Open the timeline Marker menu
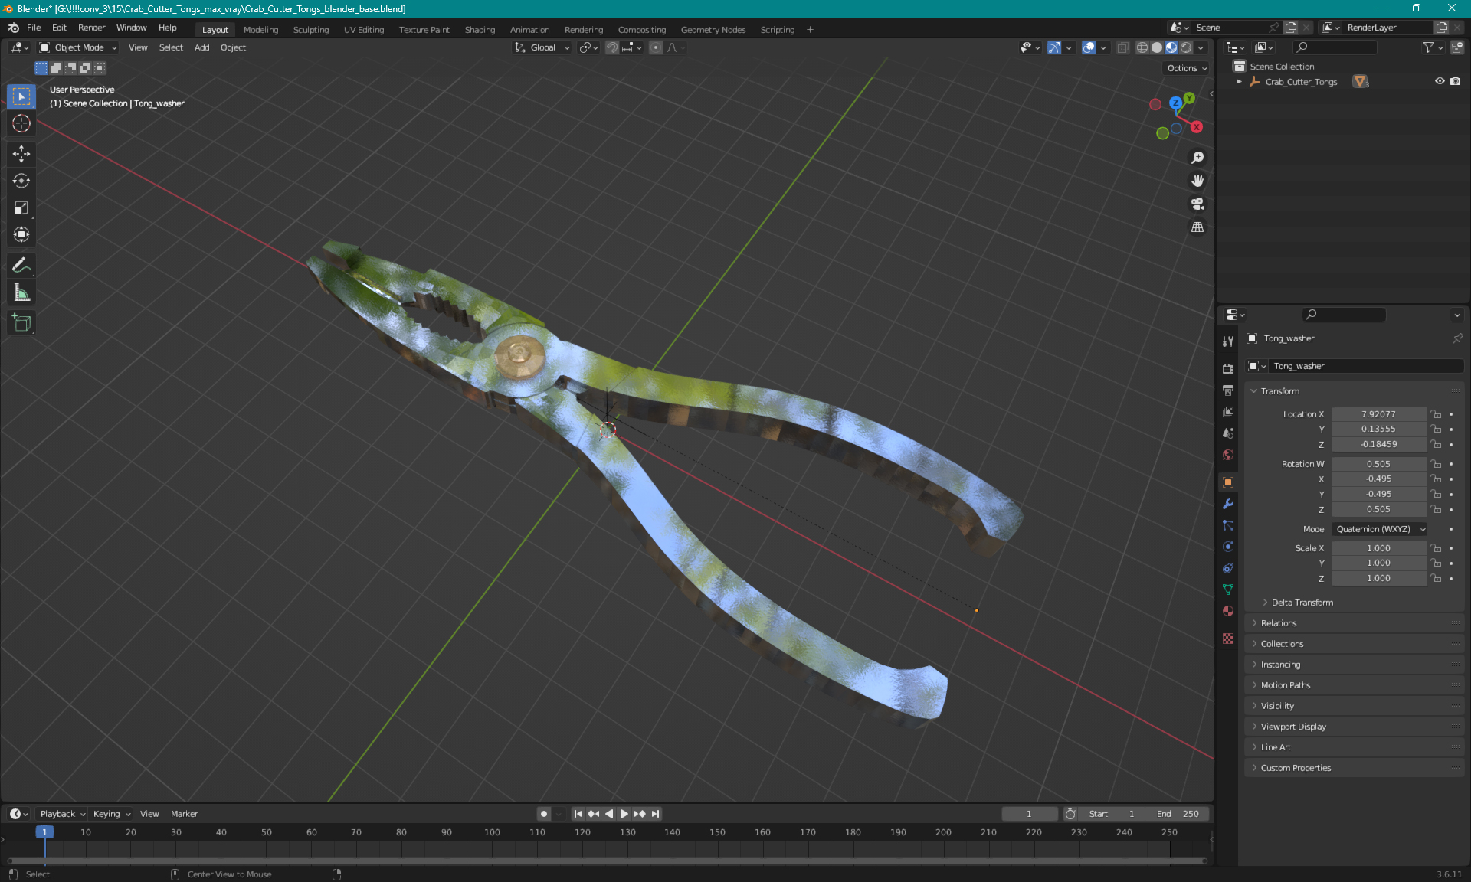The width and height of the screenshot is (1471, 882). pyautogui.click(x=184, y=814)
